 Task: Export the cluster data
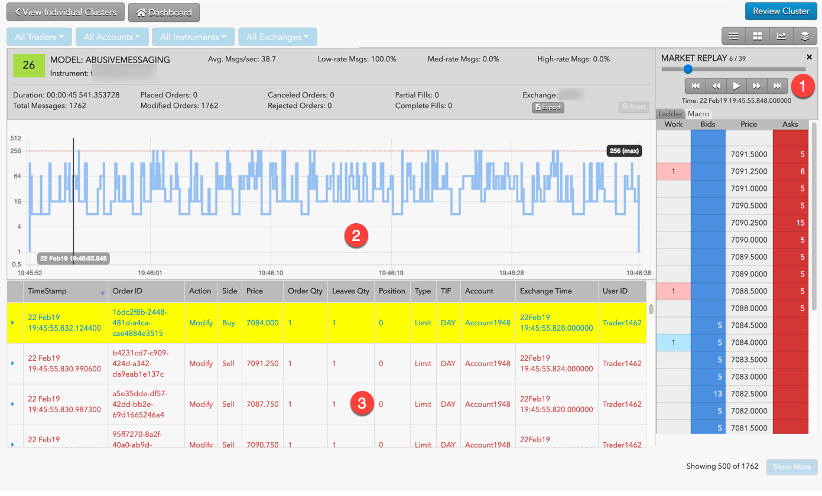pos(548,107)
